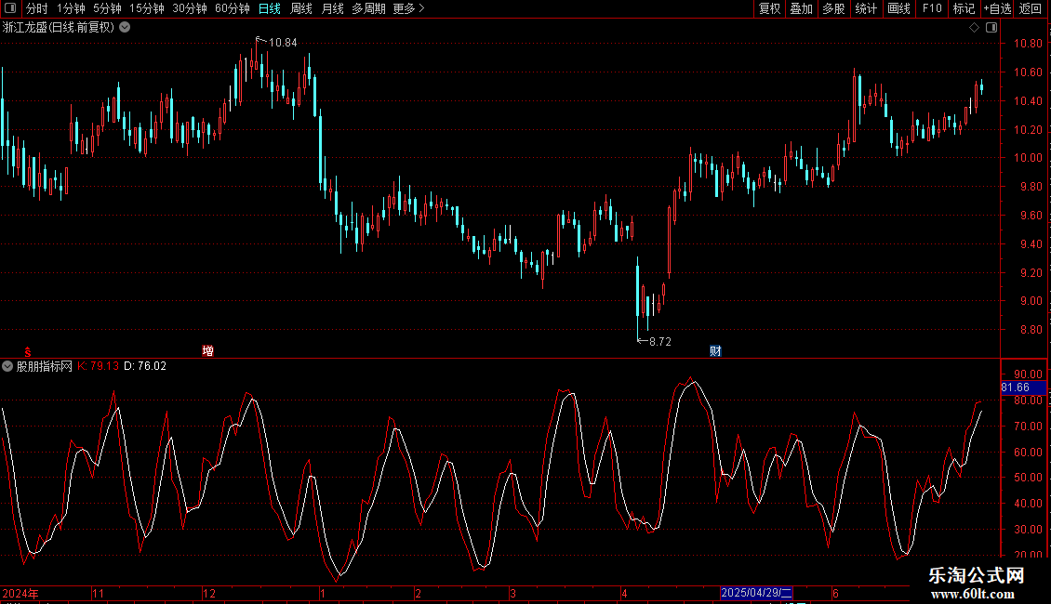The image size is (1051, 604).
Task: Click the 50.00 indicator axis label
Action: coord(1028,478)
